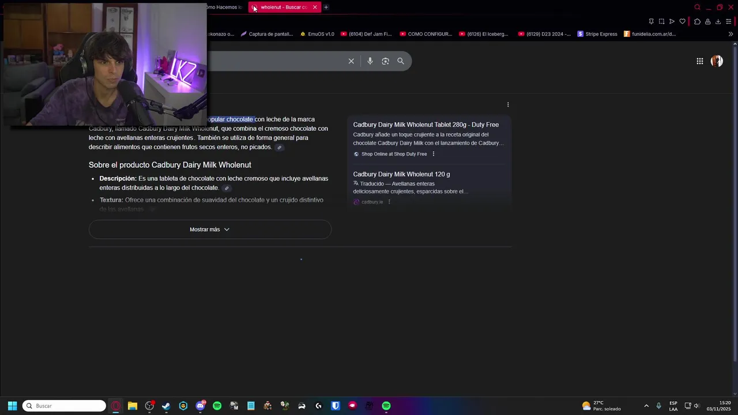Click Windows Start button
Image resolution: width=738 pixels, height=415 pixels.
(x=12, y=406)
